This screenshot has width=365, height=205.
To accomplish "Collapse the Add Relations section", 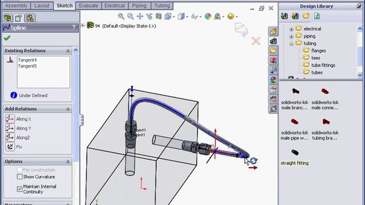I will tap(68, 109).
